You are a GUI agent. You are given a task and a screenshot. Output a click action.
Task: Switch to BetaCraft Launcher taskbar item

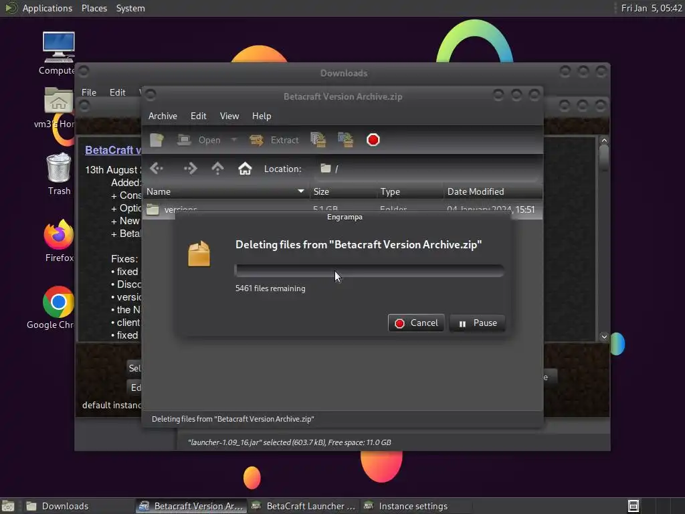[x=304, y=506]
